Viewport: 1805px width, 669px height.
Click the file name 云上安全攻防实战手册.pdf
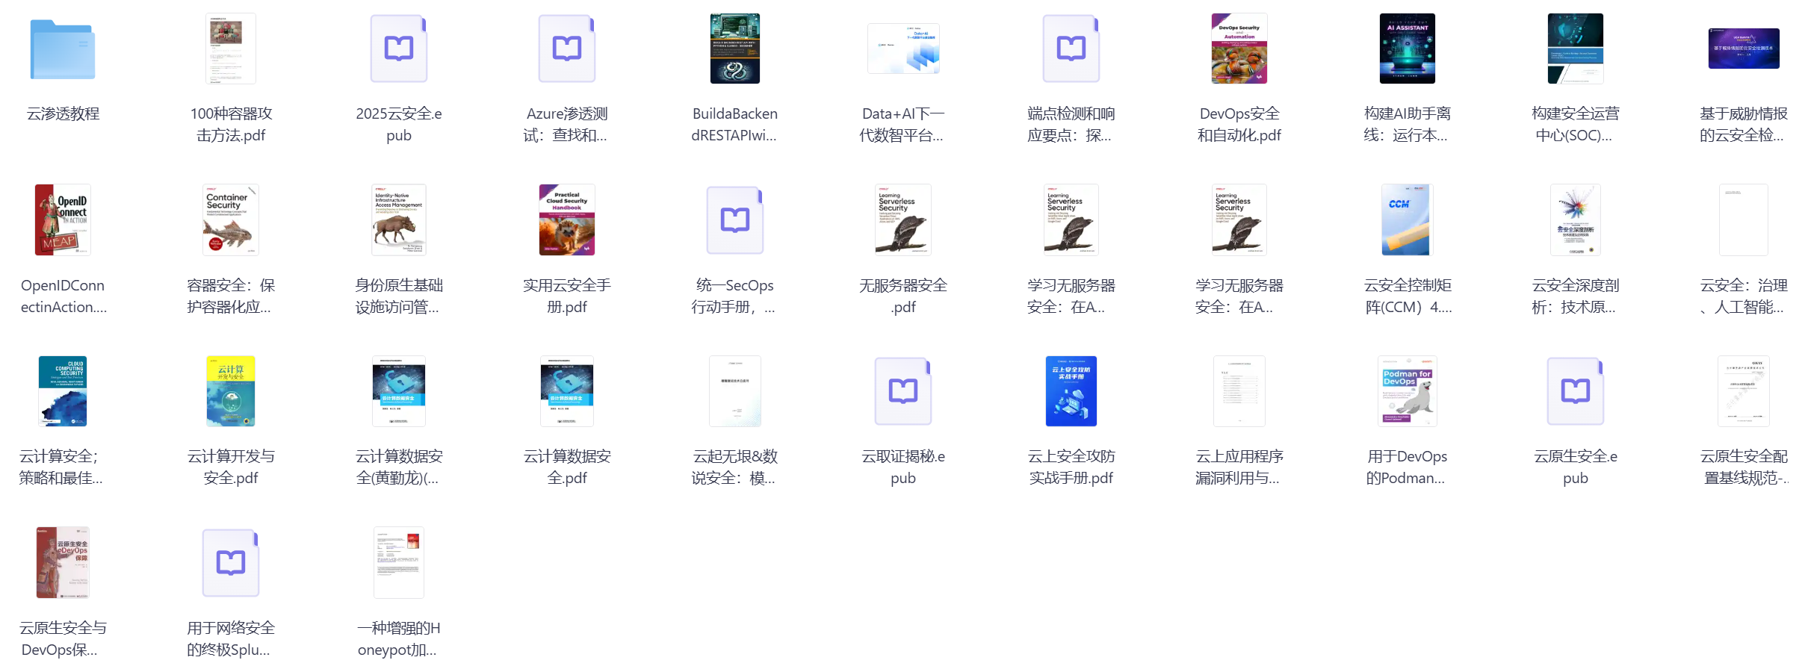pos(1071,467)
